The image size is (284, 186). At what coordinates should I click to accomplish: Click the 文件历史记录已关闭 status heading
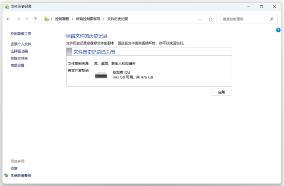point(94,52)
